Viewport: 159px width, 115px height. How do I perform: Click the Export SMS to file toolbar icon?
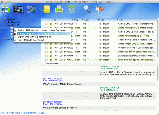pyautogui.click(x=46, y=9)
